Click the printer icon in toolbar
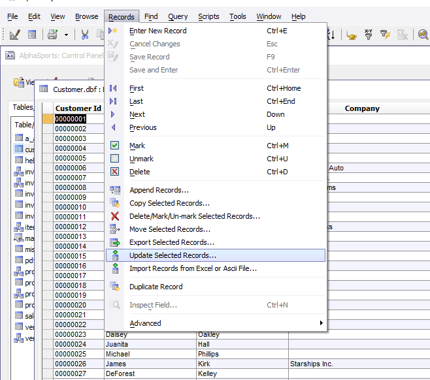 pyautogui.click(x=53, y=35)
